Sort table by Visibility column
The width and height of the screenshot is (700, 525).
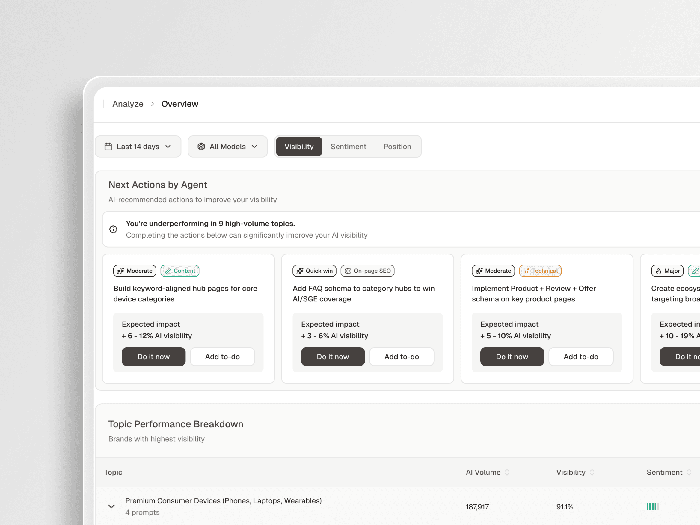coord(592,472)
